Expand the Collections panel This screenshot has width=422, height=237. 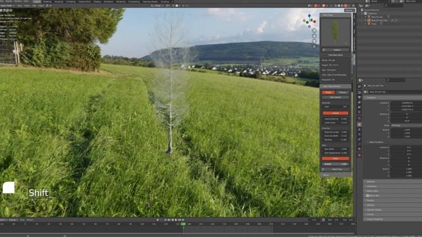click(393, 186)
